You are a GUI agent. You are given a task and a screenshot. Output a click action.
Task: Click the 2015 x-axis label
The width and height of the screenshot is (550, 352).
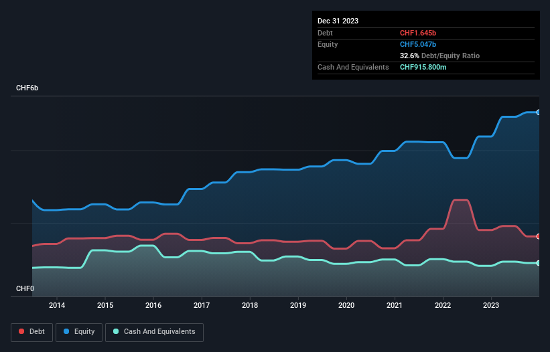[105, 305]
